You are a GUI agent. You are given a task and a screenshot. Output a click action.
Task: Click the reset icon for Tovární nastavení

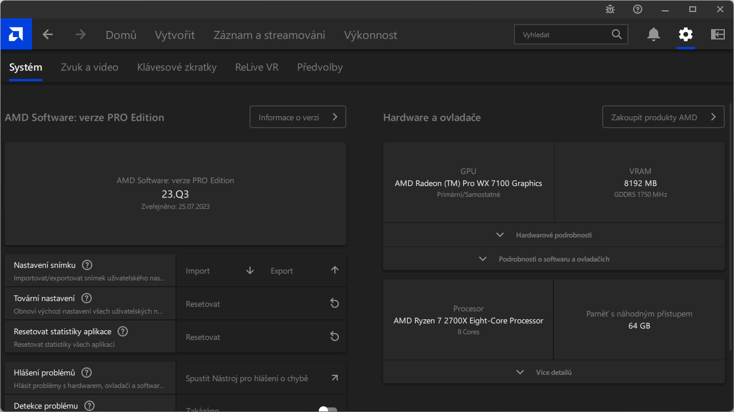click(334, 304)
